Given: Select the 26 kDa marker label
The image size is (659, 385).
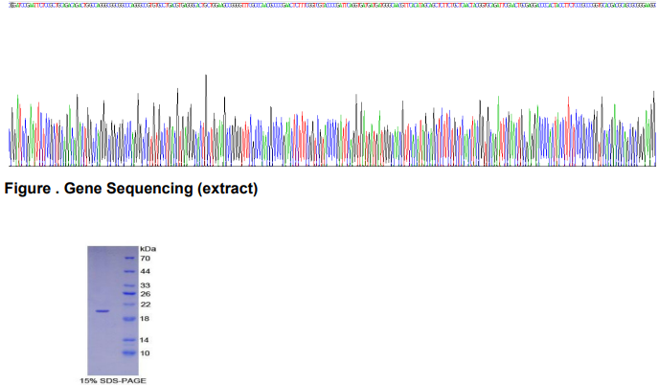Looking at the screenshot, I should click(145, 294).
